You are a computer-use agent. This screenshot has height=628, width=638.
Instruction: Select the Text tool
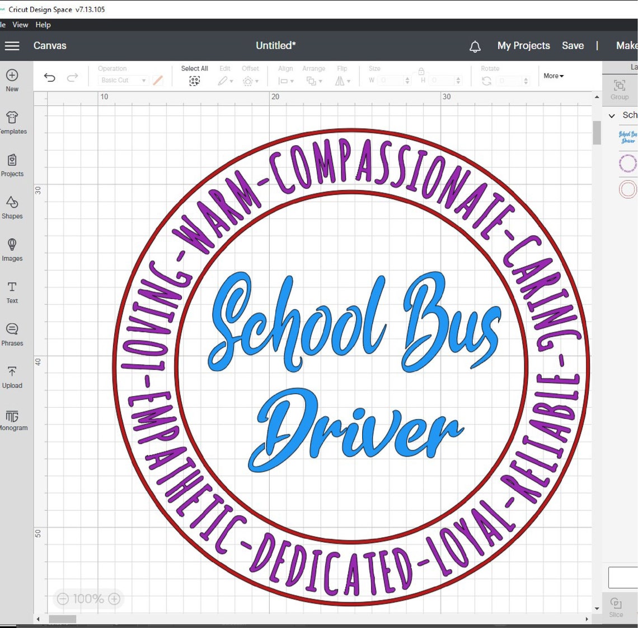pos(12,292)
